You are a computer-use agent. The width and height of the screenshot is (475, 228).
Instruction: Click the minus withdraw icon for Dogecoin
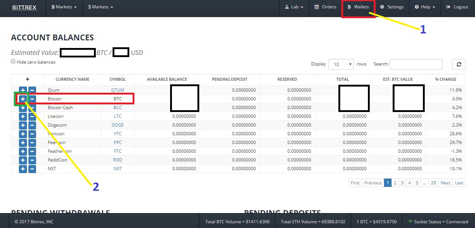click(x=32, y=125)
